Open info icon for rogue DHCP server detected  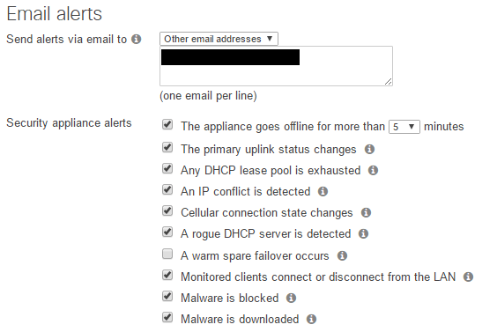pos(363,233)
